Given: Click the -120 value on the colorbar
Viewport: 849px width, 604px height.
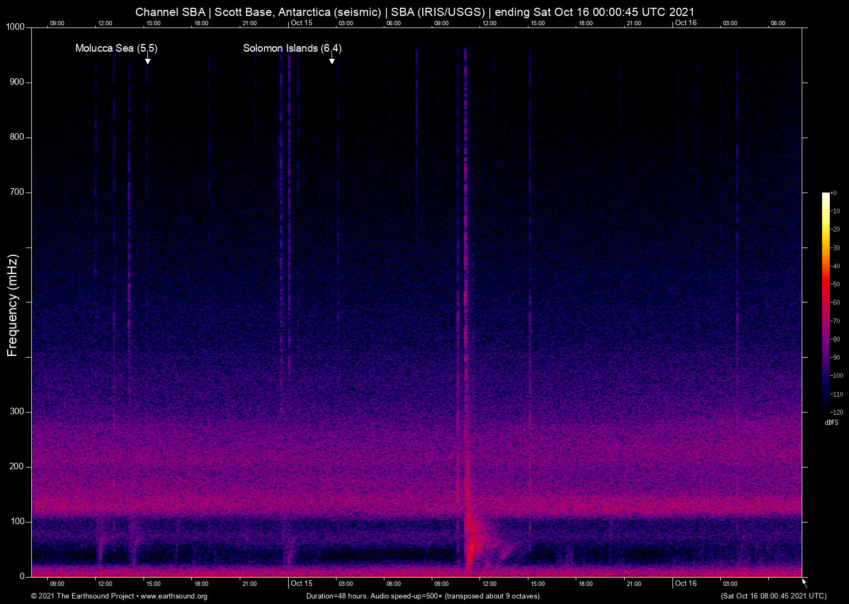Looking at the screenshot, I should click(836, 412).
